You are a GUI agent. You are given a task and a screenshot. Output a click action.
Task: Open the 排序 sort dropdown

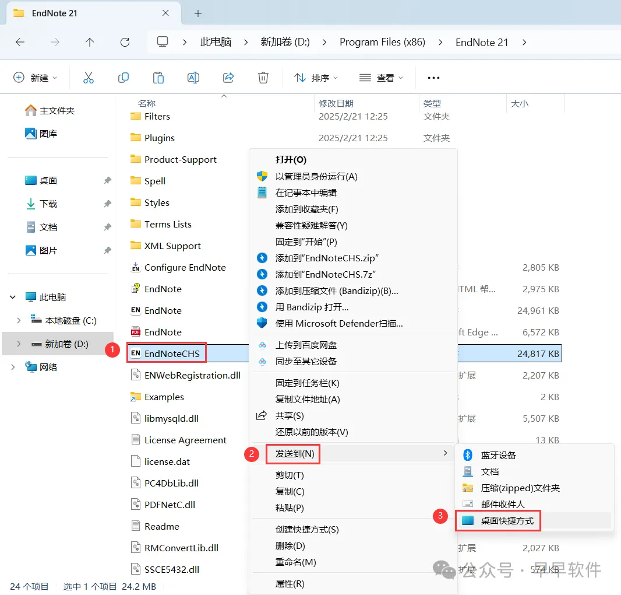(316, 78)
